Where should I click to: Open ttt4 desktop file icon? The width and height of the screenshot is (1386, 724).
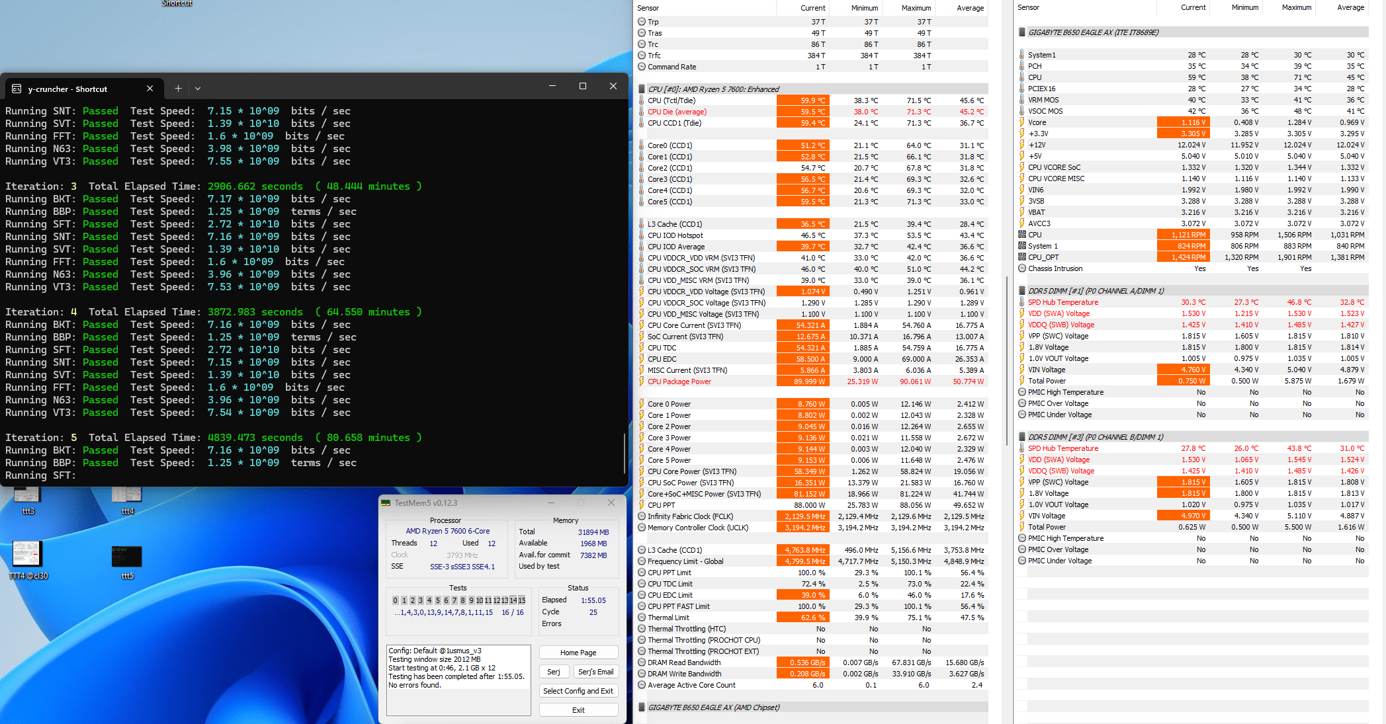(x=127, y=501)
